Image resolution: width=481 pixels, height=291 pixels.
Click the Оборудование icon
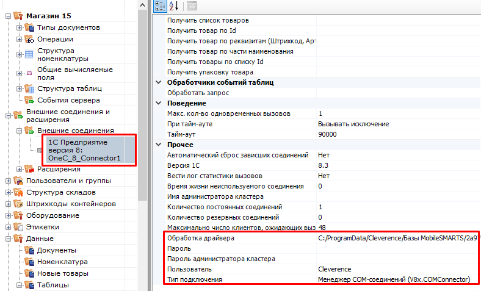point(18,215)
